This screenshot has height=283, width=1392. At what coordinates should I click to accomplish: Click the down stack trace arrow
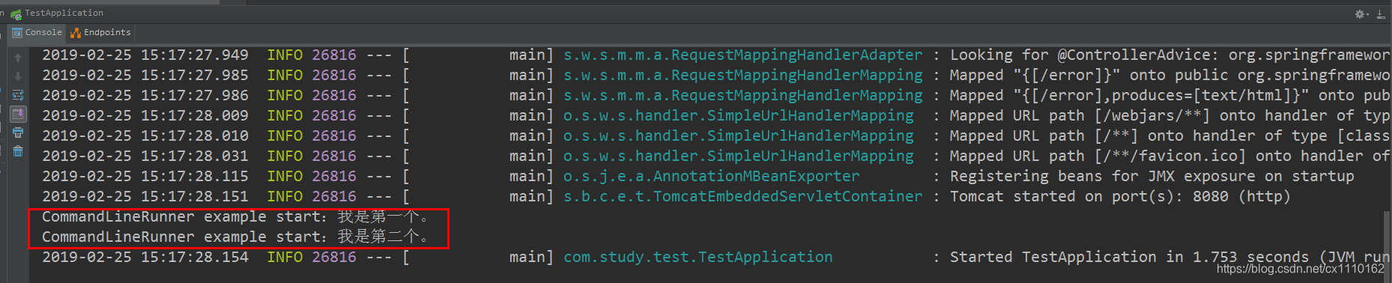click(x=18, y=76)
